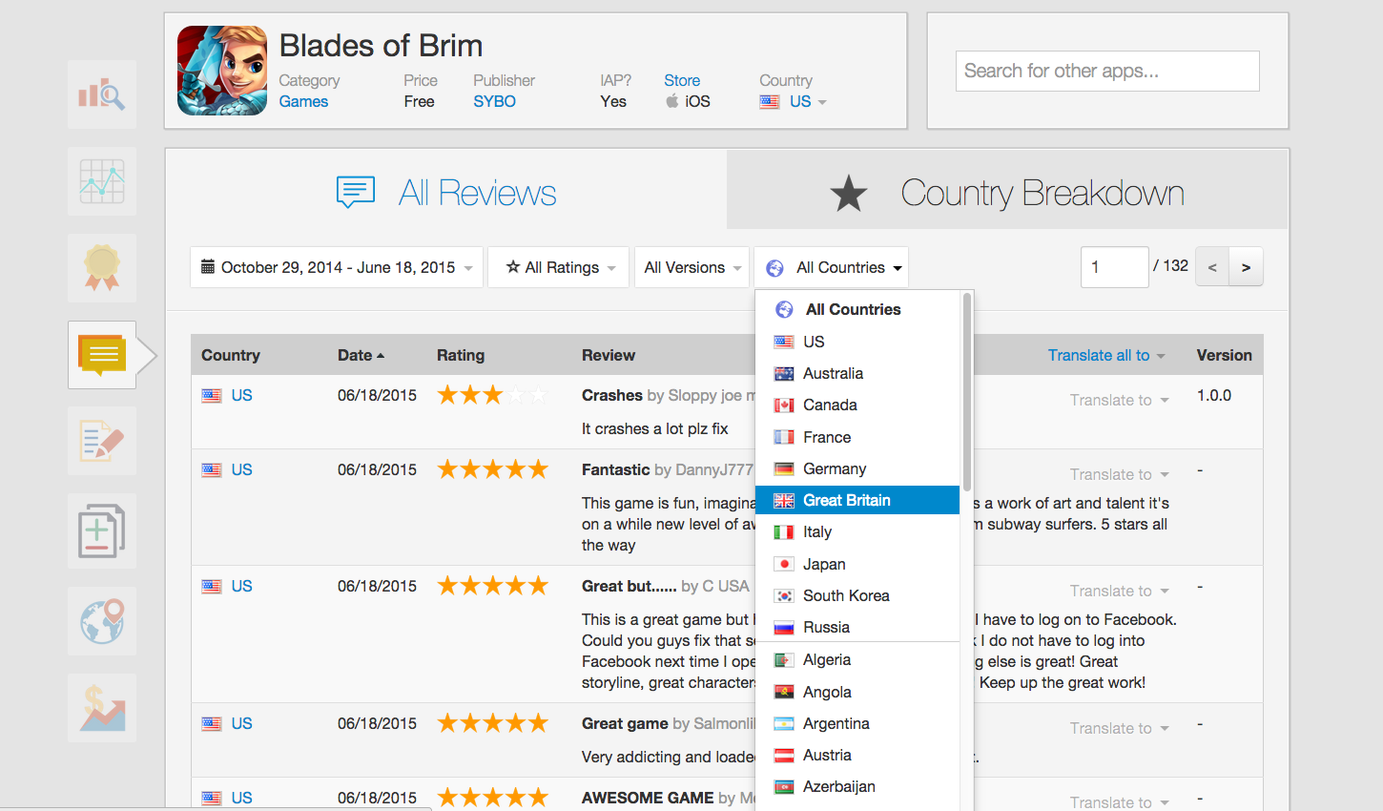Select Australia in the countries list
The height and width of the screenshot is (811, 1383).
click(x=857, y=373)
